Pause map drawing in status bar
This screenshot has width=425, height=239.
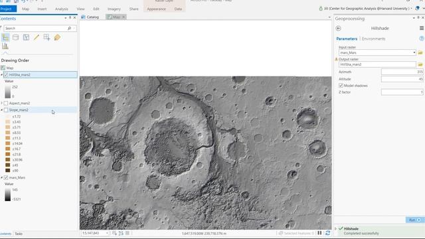point(320,233)
